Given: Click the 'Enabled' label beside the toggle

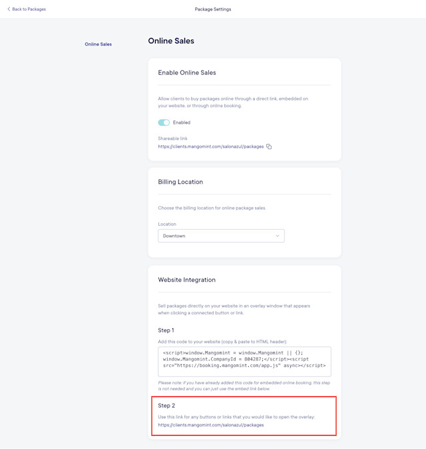Looking at the screenshot, I should [182, 123].
